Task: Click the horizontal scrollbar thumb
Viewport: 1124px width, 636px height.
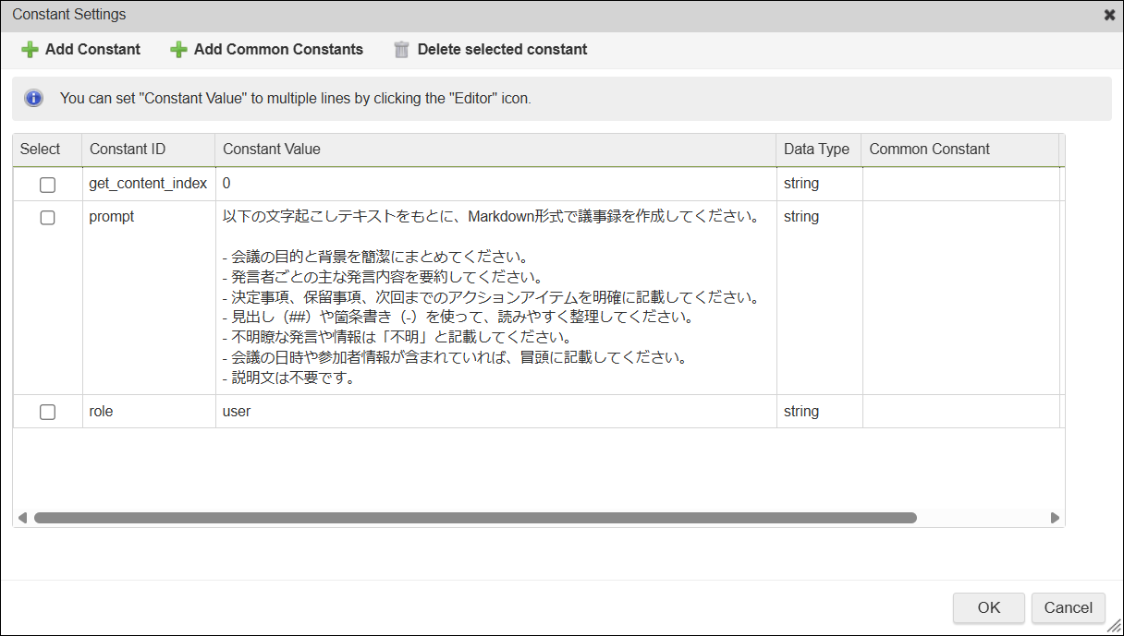Action: [475, 518]
